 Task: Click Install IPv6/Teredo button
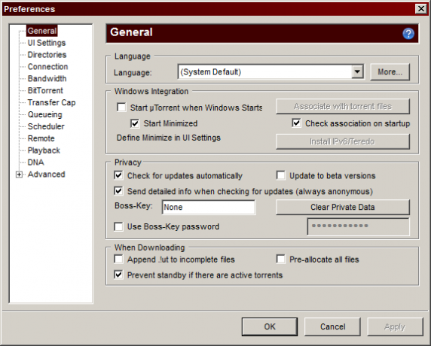point(343,141)
